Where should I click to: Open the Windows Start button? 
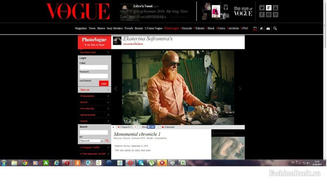[x=4, y=163]
